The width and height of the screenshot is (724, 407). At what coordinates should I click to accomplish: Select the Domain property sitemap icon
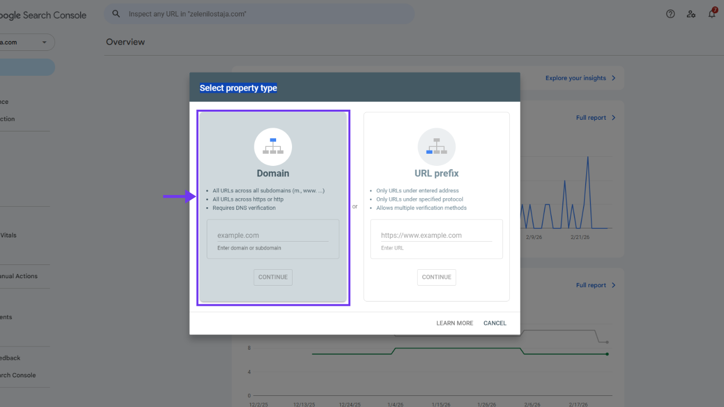(x=273, y=147)
